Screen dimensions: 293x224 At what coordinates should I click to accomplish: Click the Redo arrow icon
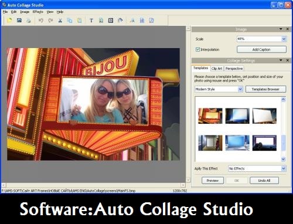50,21
